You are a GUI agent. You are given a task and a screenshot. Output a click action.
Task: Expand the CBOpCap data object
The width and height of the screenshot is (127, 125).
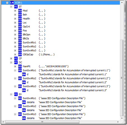pyautogui.click(x=15, y=54)
